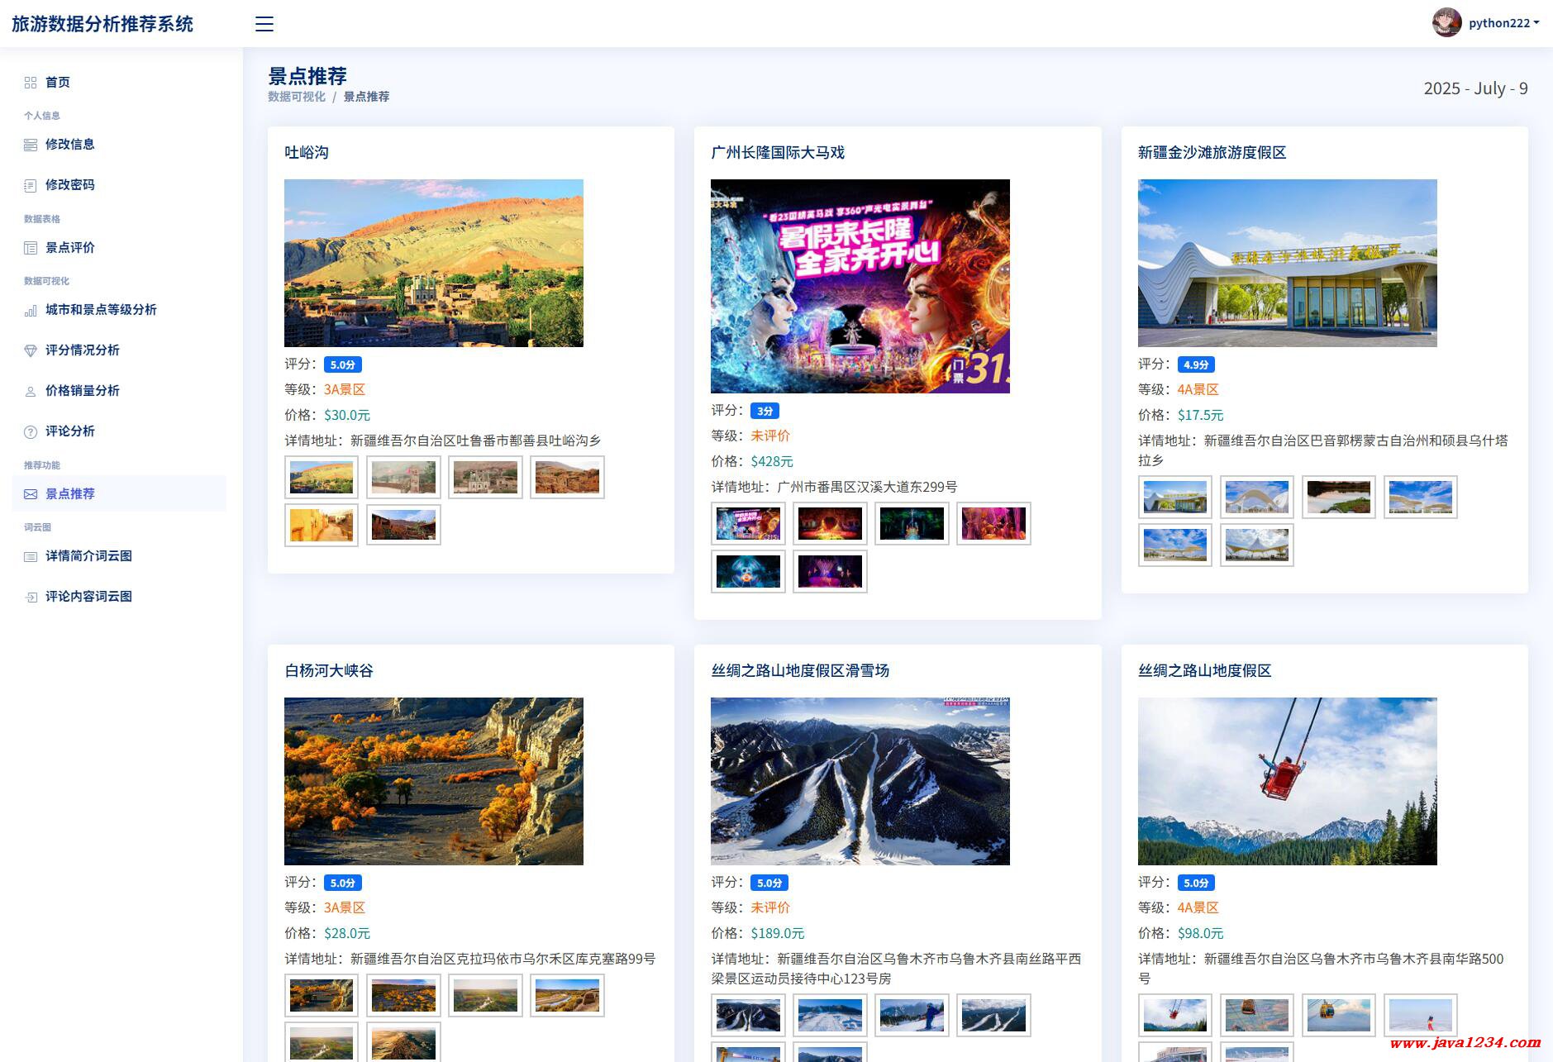Click the 数据可视化 breadcrumb link
Screen dimensions: 1553x1062
pyautogui.click(x=297, y=97)
